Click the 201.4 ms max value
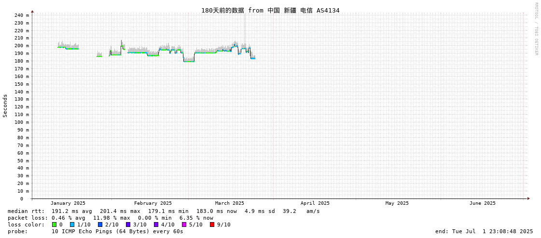Screen dimensions: 541x238 pyautogui.click(x=120, y=211)
